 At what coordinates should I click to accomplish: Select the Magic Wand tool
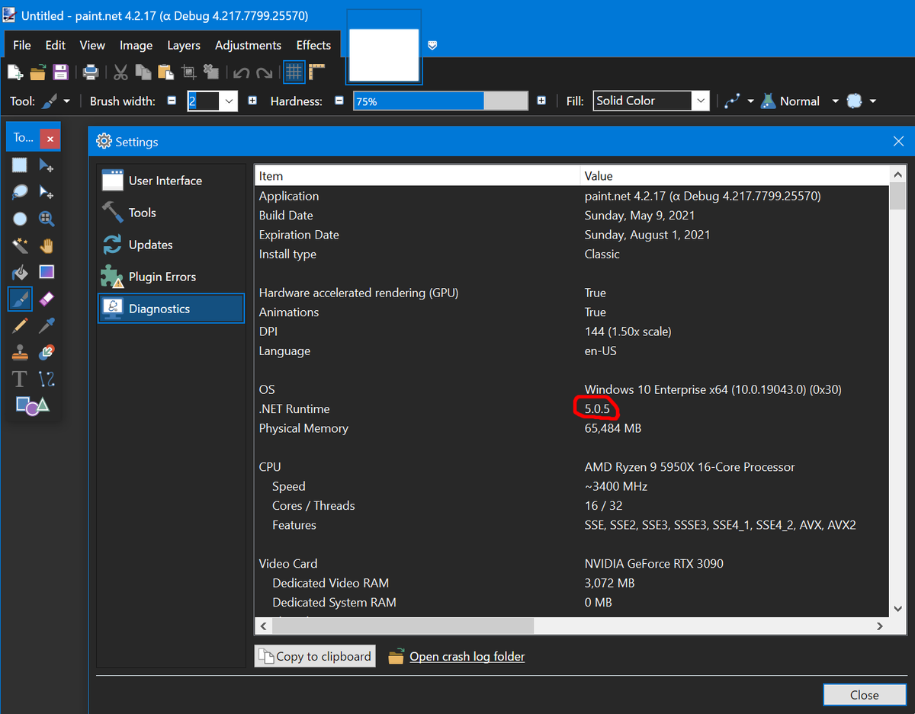[x=20, y=245]
